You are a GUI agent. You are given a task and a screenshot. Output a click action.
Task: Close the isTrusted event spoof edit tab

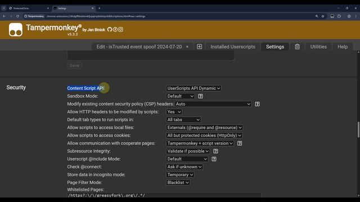187,47
